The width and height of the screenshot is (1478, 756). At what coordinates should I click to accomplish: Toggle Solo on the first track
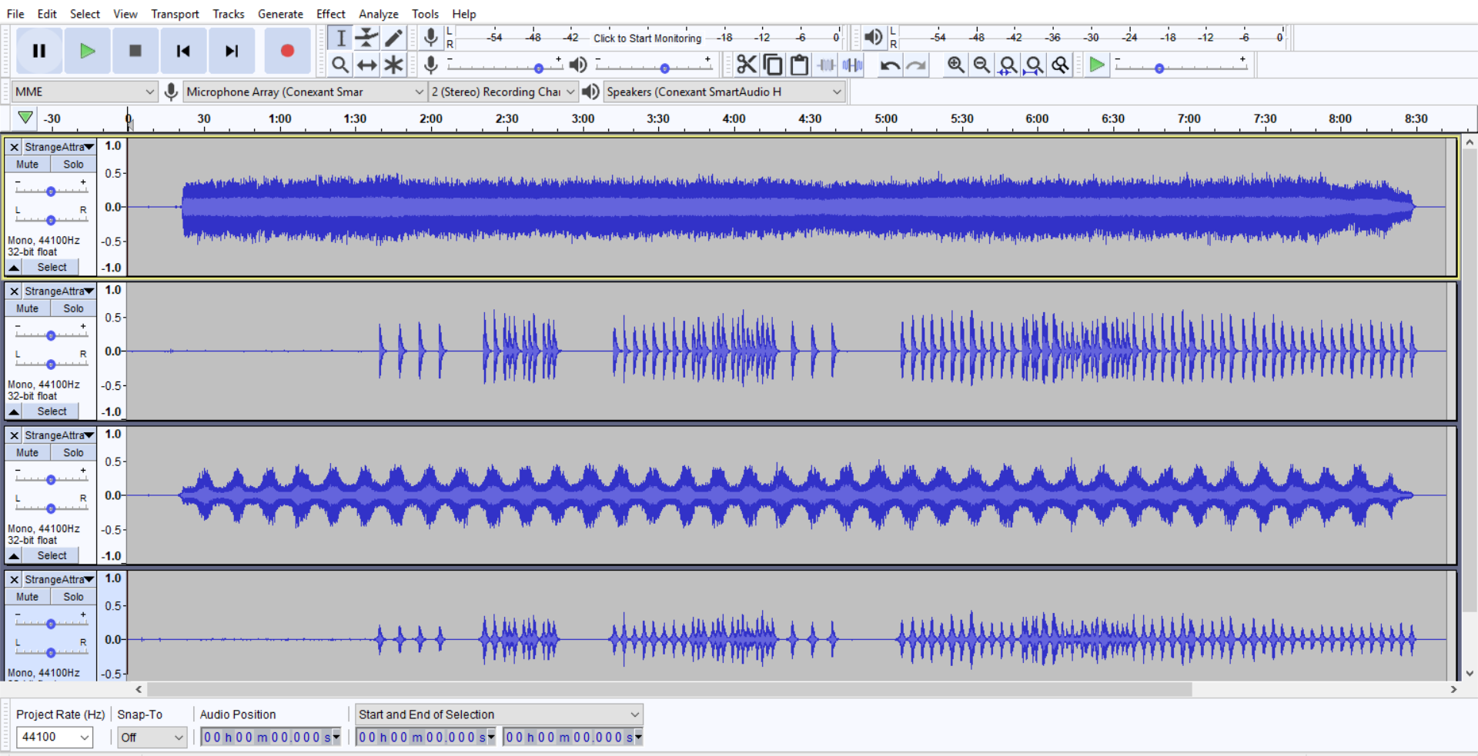[73, 164]
